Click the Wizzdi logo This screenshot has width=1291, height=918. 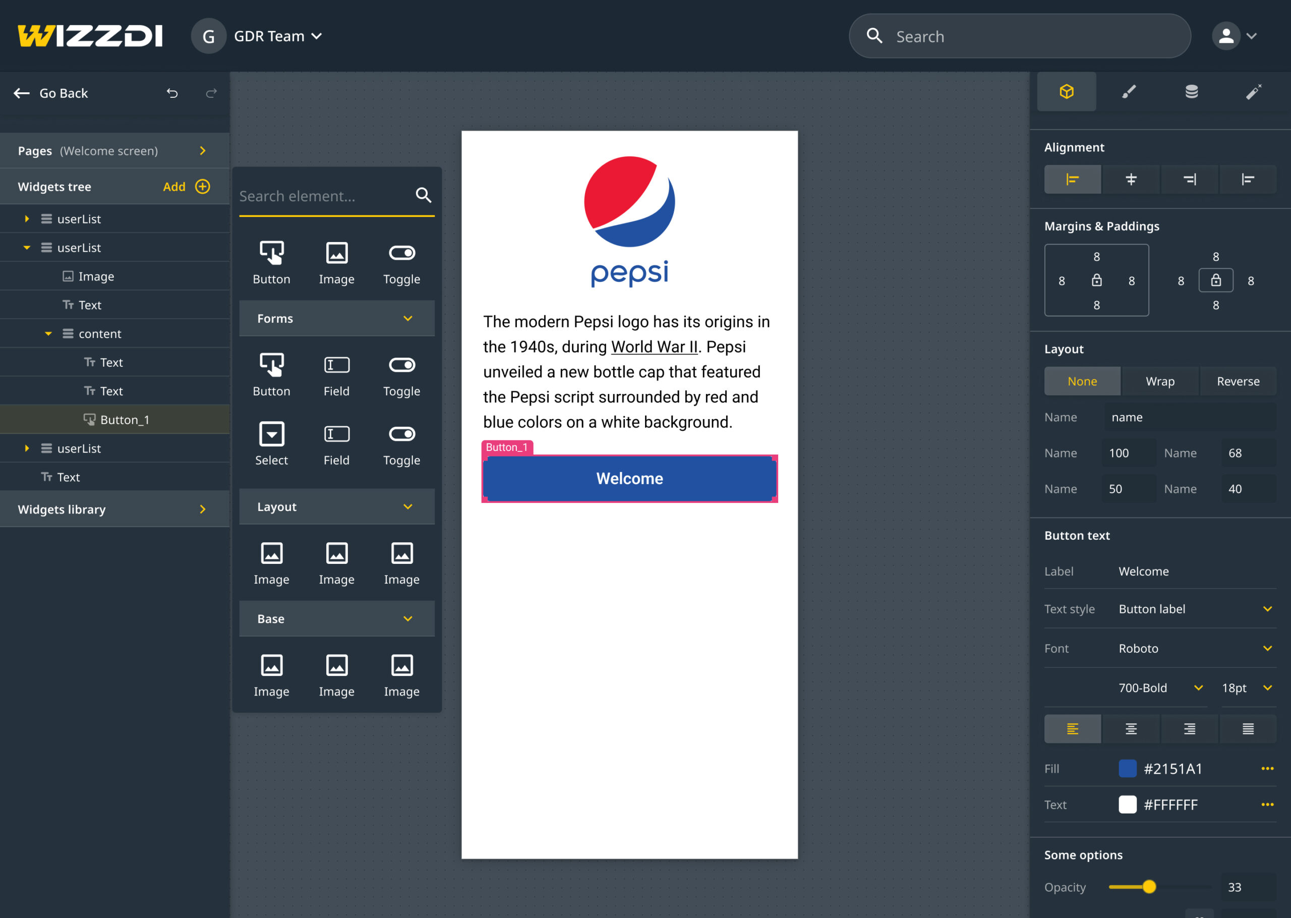click(x=90, y=36)
